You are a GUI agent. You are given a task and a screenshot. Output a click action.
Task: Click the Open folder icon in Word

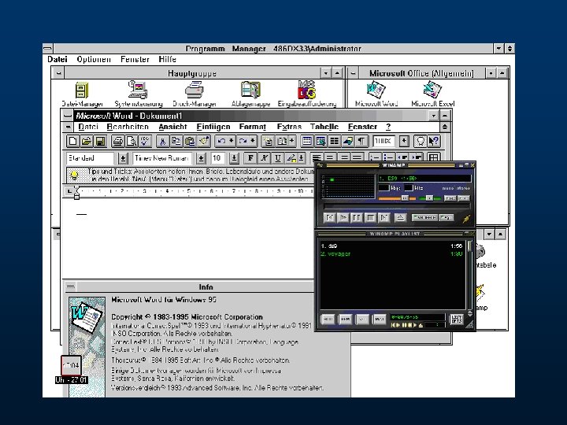(x=87, y=141)
